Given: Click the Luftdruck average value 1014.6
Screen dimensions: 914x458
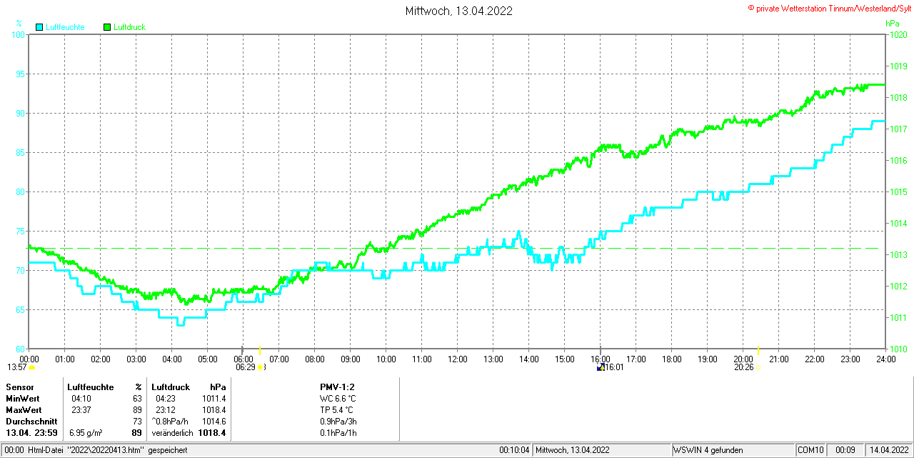Looking at the screenshot, I should point(214,422).
